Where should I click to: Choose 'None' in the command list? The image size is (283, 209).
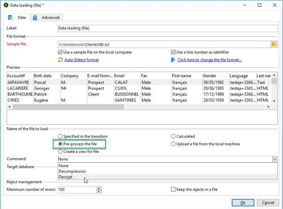point(168,166)
